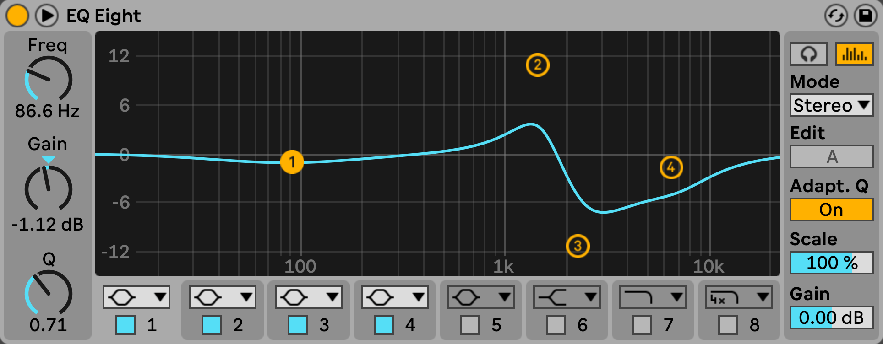The height and width of the screenshot is (344, 883).
Task: Click the Edit A button
Action: pos(832,157)
